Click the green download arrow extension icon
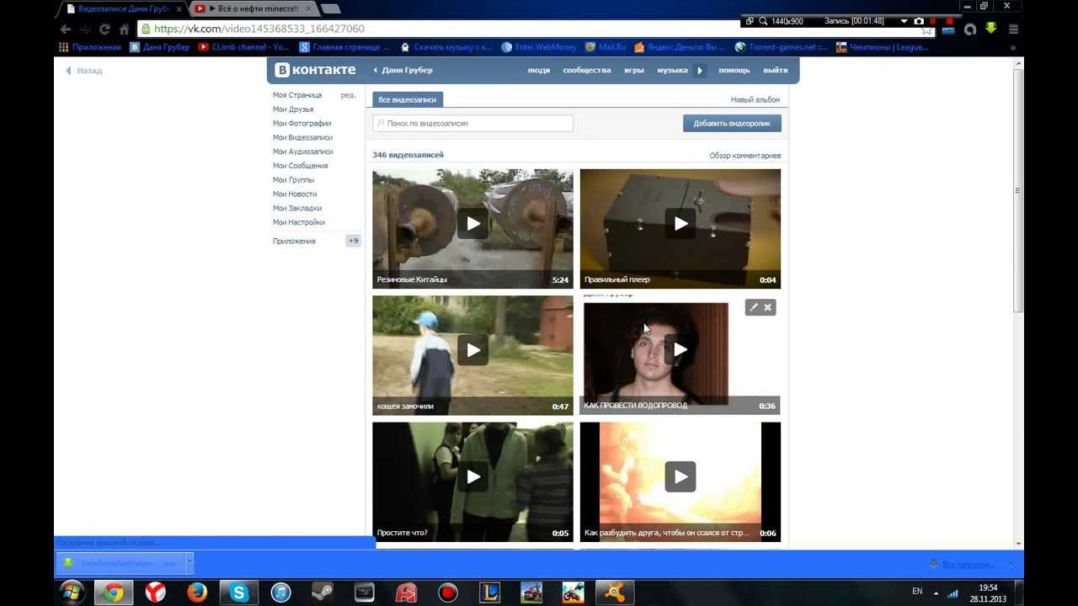This screenshot has width=1078, height=606. click(991, 28)
